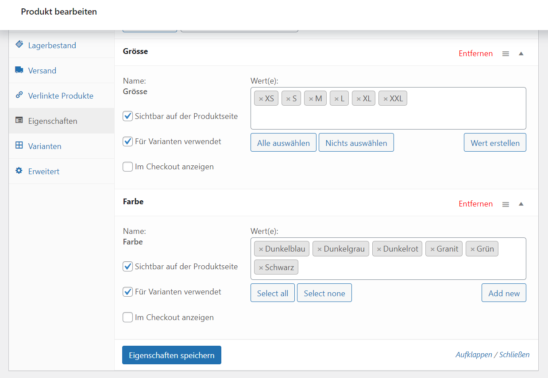Click the Erweitert gear icon
Image resolution: width=548 pixels, height=378 pixels.
(19, 171)
